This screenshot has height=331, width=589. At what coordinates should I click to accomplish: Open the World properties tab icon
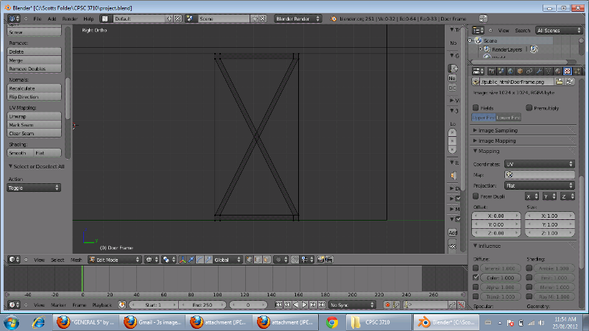510,71
